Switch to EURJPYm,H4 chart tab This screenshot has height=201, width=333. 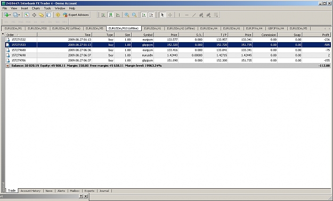point(254,28)
